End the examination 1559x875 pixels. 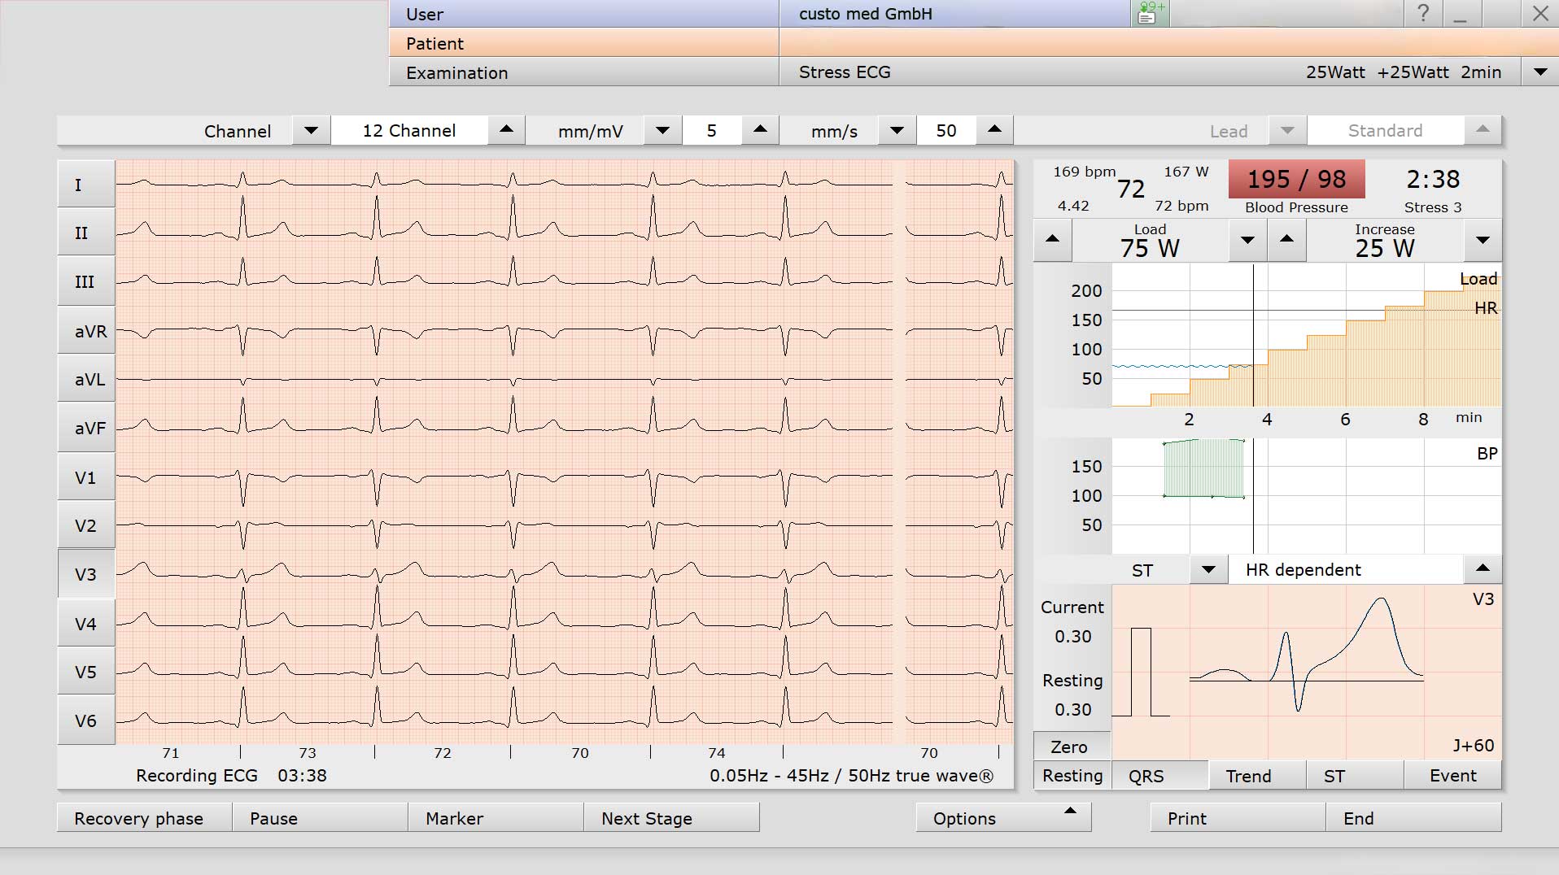(x=1413, y=818)
